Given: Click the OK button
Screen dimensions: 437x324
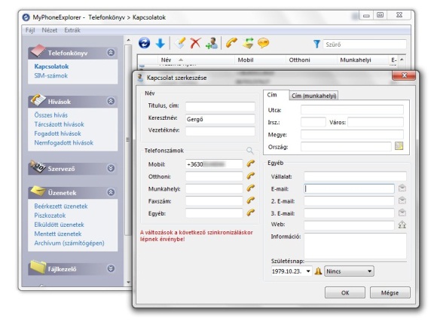Looking at the screenshot, I should (345, 293).
